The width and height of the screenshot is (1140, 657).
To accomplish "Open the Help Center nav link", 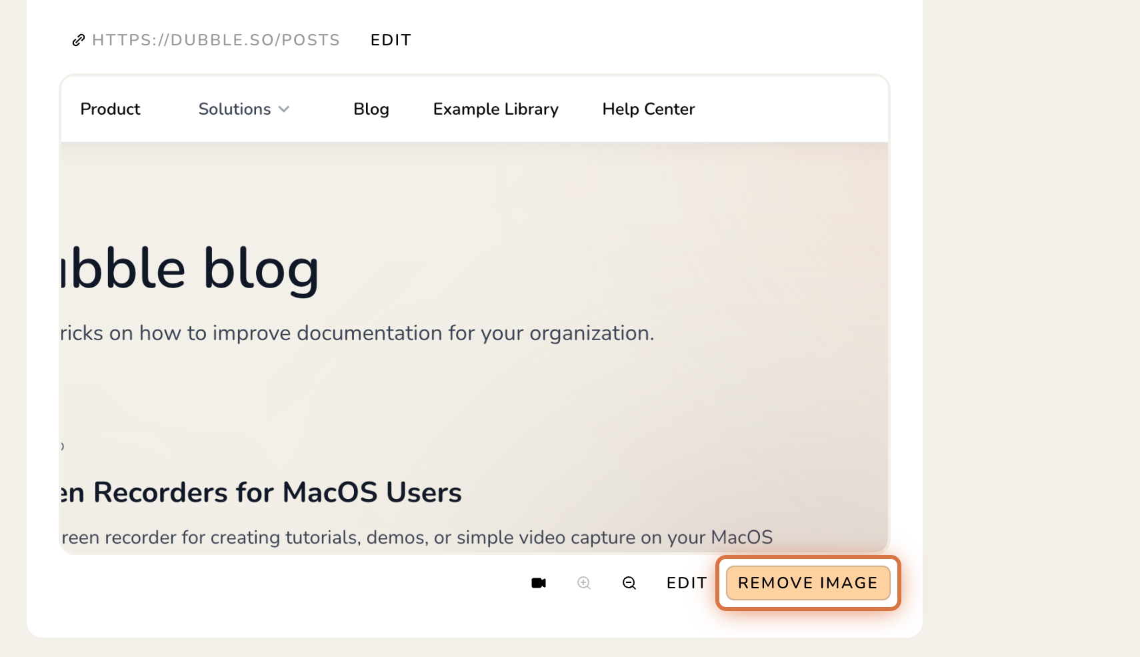I will 649,109.
